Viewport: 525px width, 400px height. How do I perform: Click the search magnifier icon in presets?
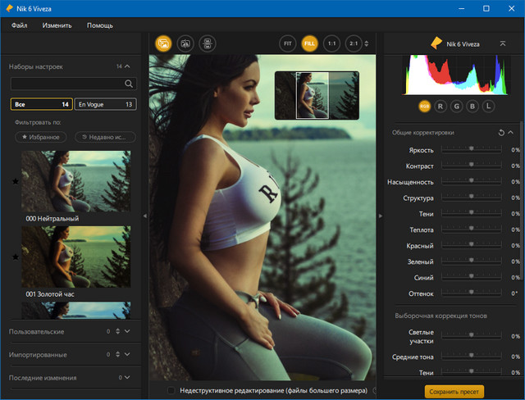coord(129,84)
